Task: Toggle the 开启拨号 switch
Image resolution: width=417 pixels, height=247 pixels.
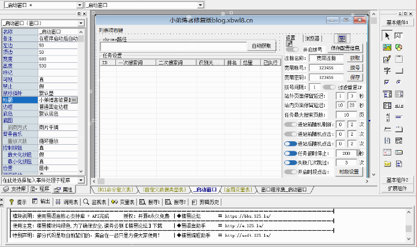Action: [x=292, y=49]
